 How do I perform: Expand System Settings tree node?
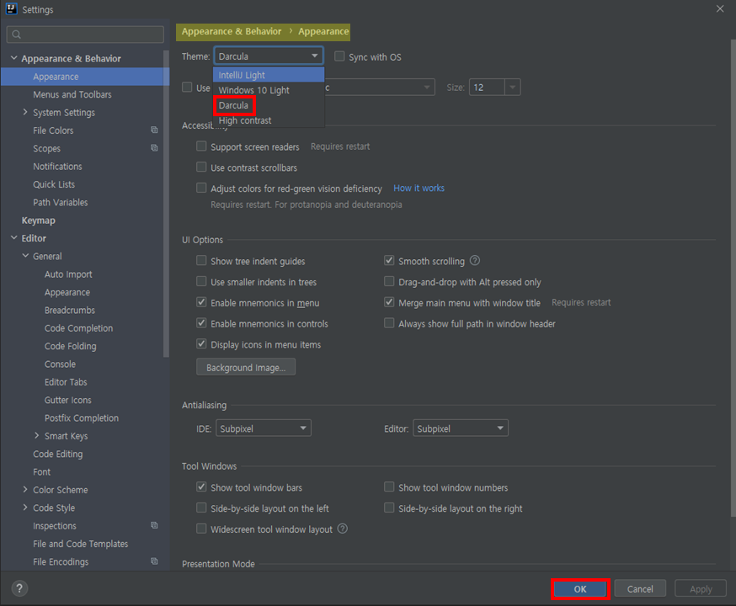(x=25, y=112)
